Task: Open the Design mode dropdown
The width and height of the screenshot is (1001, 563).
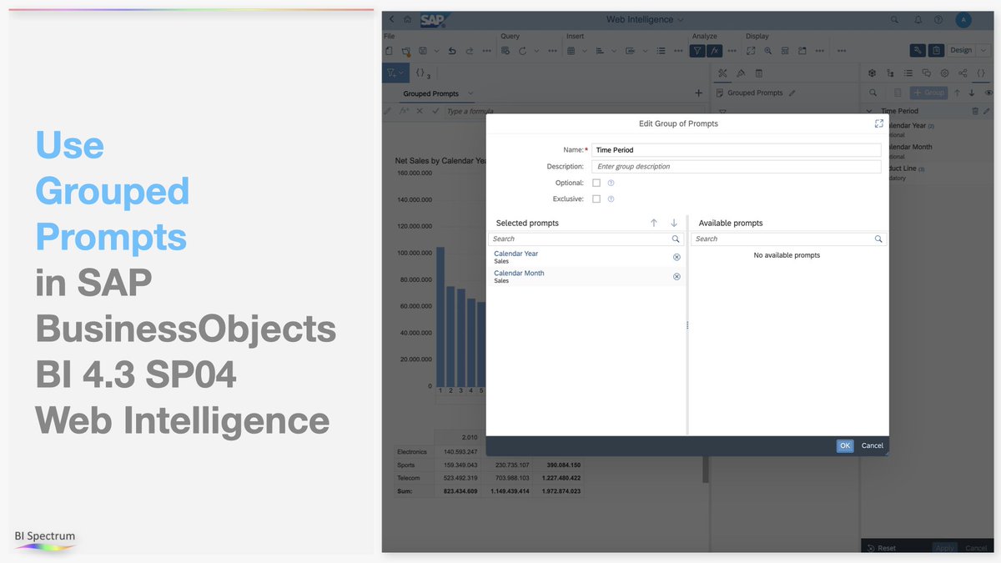Action: 983,50
